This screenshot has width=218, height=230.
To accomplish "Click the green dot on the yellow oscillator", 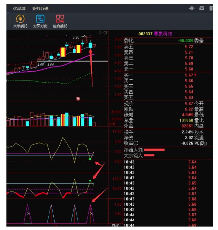I will 90,159.
